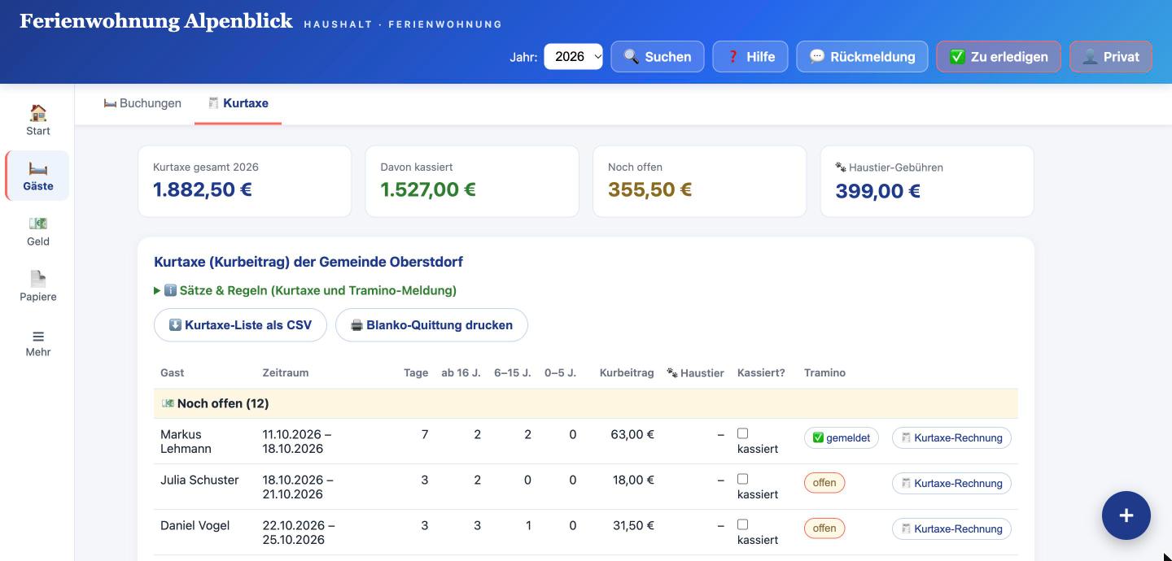Image resolution: width=1172 pixels, height=561 pixels.
Task: Click offen Tramino badge for Julia Schuster
Action: 824,483
